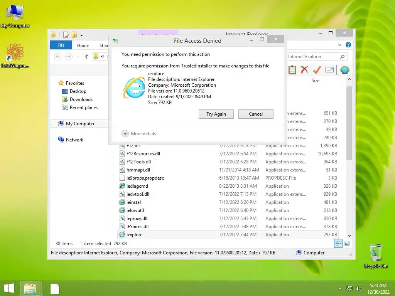Click the vertical scrollbar thumb
Screen dimensions: 395x296
[349, 122]
